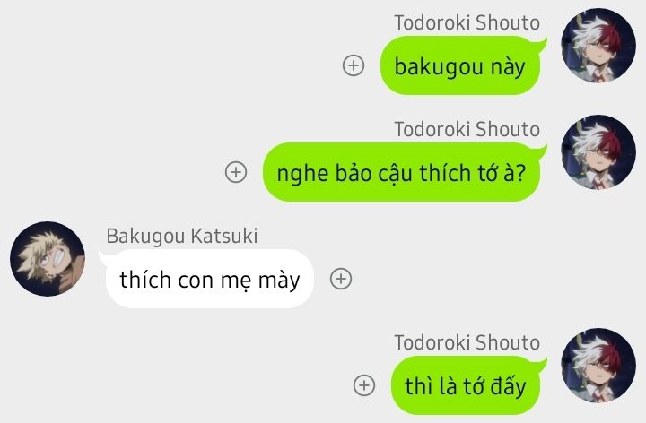This screenshot has height=423, width=646.
Task: Select the green "bakugou này" bubble
Action: coord(460,65)
